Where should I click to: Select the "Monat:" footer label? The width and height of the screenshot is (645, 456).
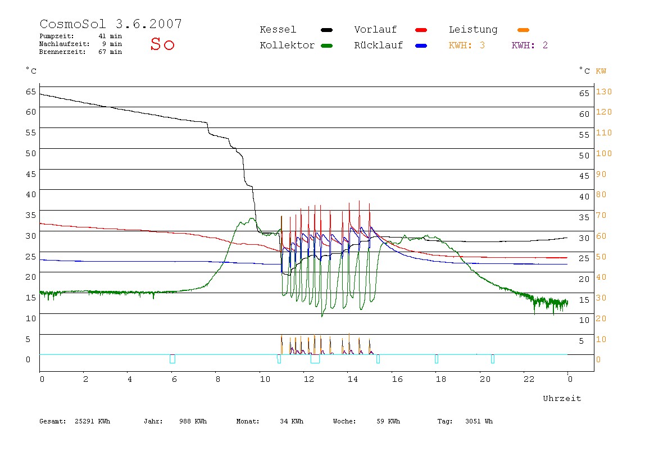248,421
